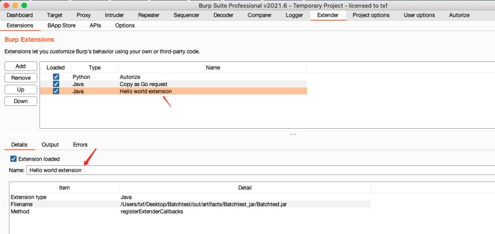Select the Autorize extension row
Viewport: 495px width, 234px height.
click(x=173, y=76)
